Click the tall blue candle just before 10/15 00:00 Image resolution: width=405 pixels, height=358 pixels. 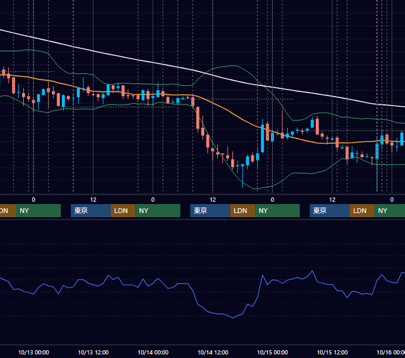[263, 138]
